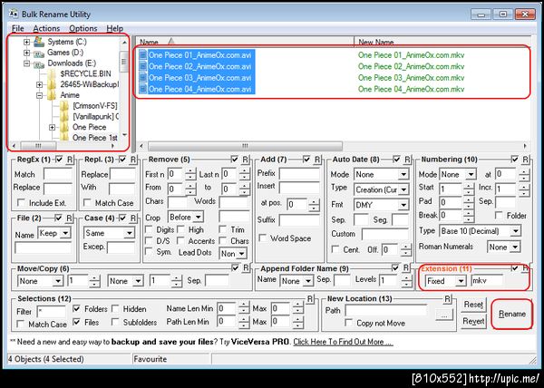Enable the Word Space checkbox
Screen dimensions: 544x388
click(263, 238)
